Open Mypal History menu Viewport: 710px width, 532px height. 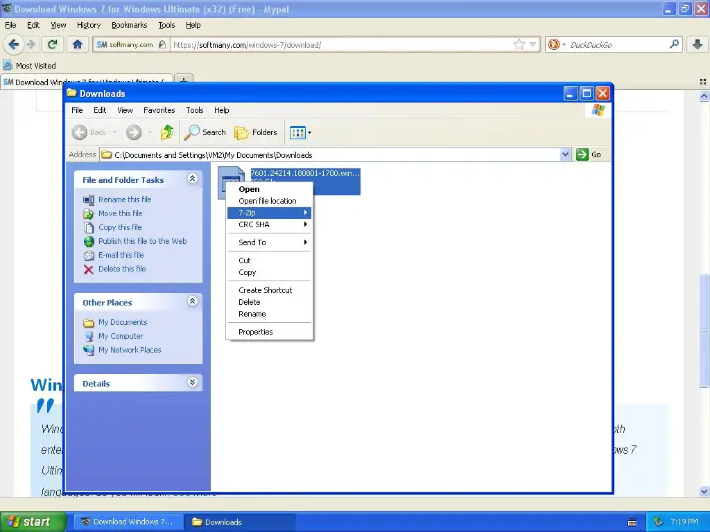[x=88, y=25]
